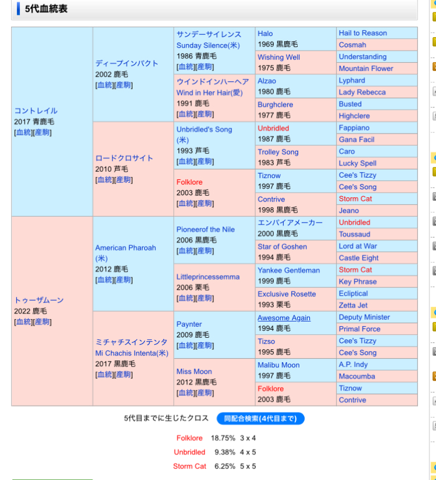Open Tizso link
The image size is (436, 480).
tap(266, 341)
